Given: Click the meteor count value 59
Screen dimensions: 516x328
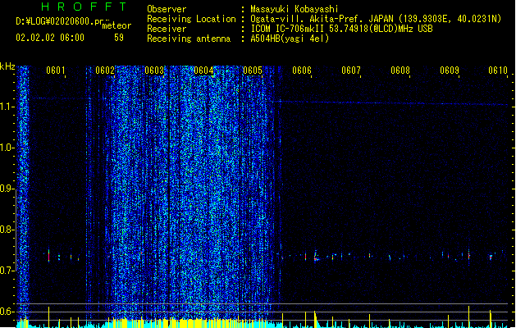Looking at the screenshot, I should pyautogui.click(x=119, y=38).
